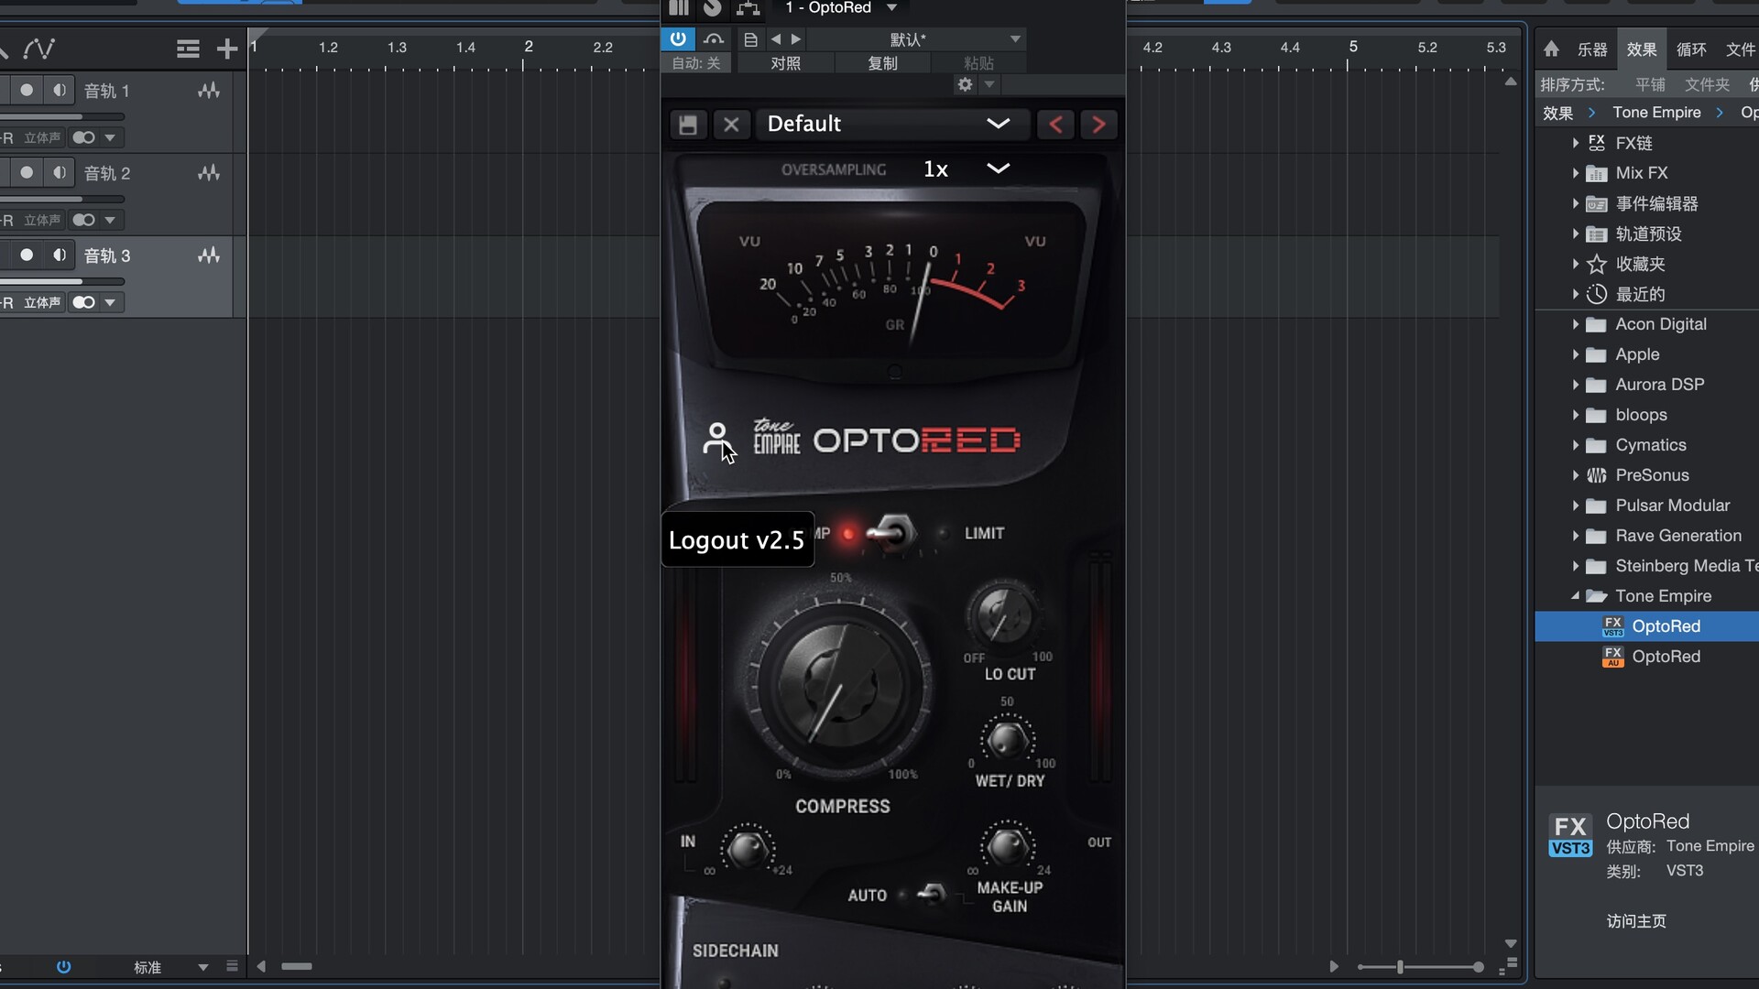Screen dimensions: 1759x989
Task: Expand the FX链 item
Action: tap(1575, 143)
